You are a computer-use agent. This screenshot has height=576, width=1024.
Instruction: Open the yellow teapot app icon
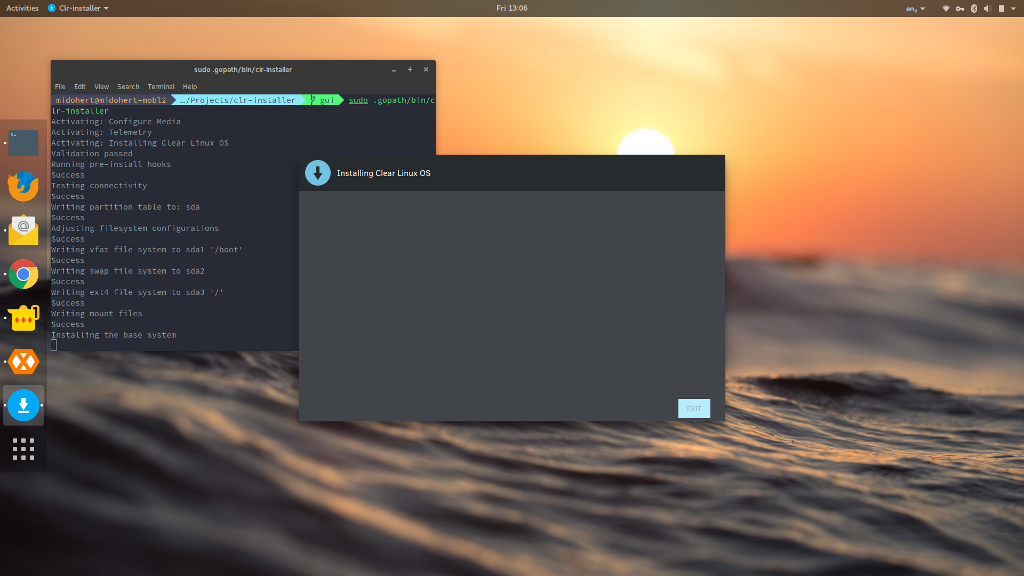coord(23,318)
